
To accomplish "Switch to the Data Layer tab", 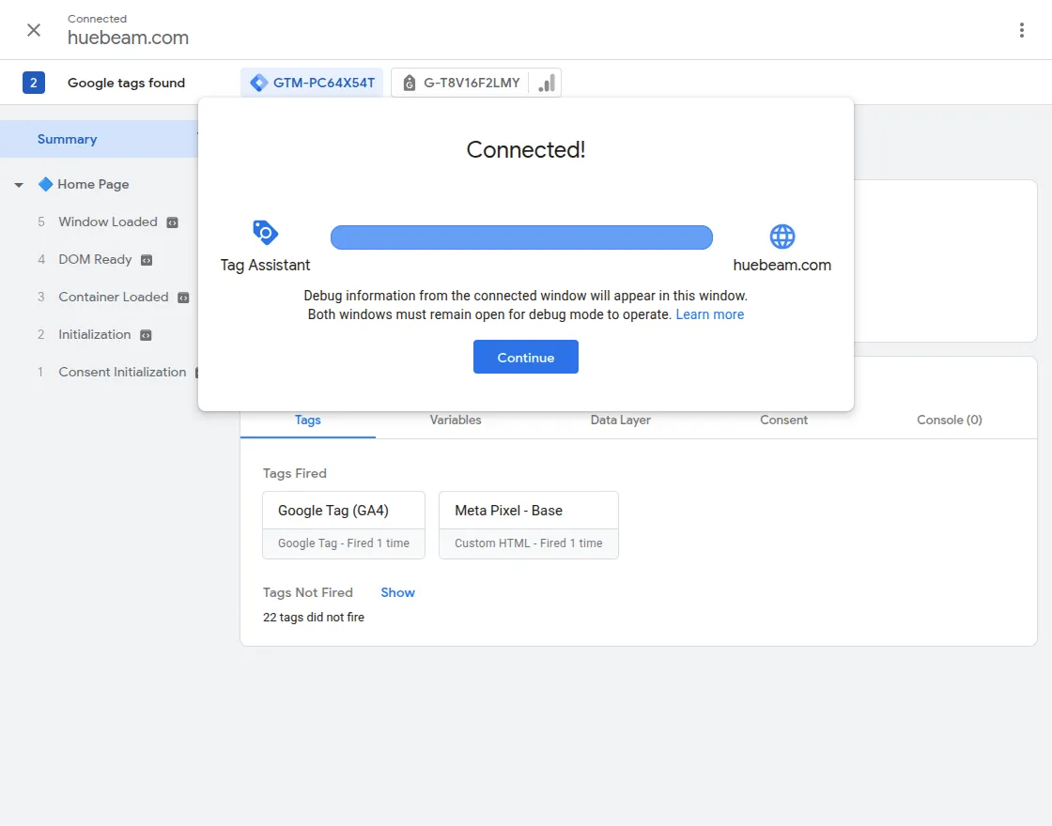I will [x=620, y=420].
